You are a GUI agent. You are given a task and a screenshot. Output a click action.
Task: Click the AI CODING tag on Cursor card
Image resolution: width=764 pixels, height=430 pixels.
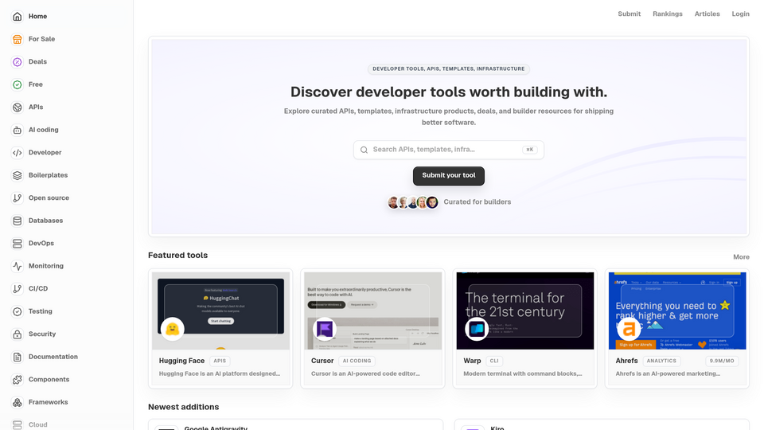coord(357,362)
